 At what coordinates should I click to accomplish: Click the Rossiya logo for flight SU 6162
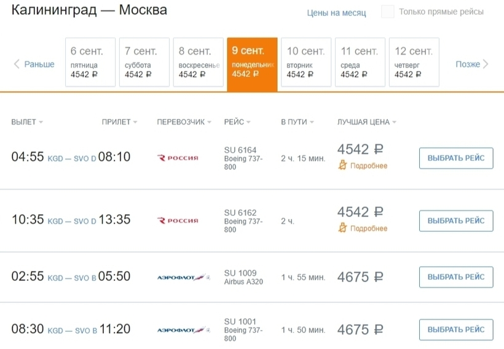pyautogui.click(x=178, y=221)
